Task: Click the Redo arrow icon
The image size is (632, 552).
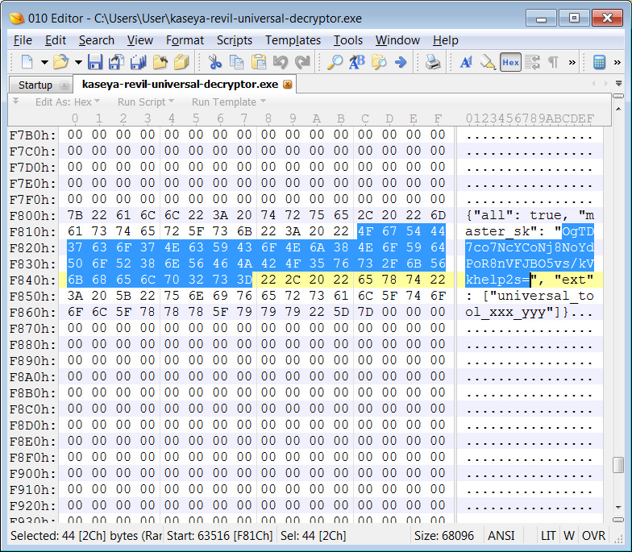Action: click(302, 62)
